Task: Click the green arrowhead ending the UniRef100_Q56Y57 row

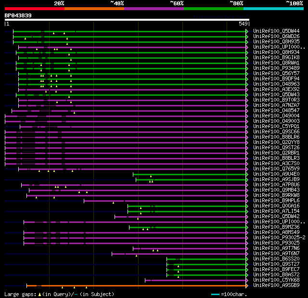Action: coord(247,74)
